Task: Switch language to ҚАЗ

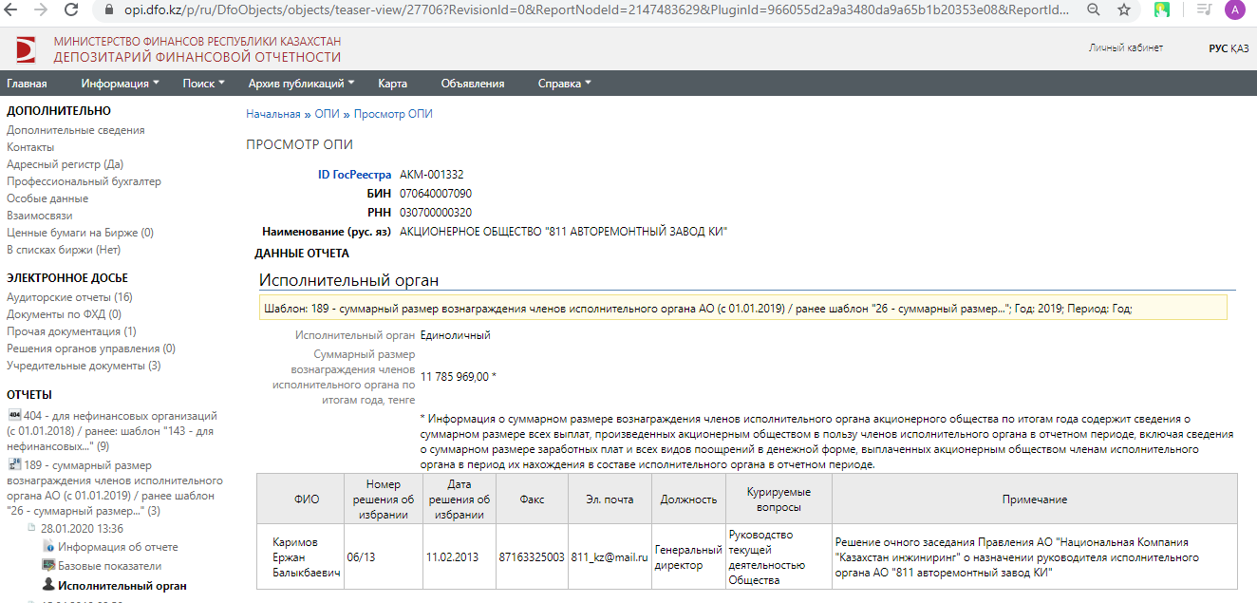Action: click(x=1240, y=48)
